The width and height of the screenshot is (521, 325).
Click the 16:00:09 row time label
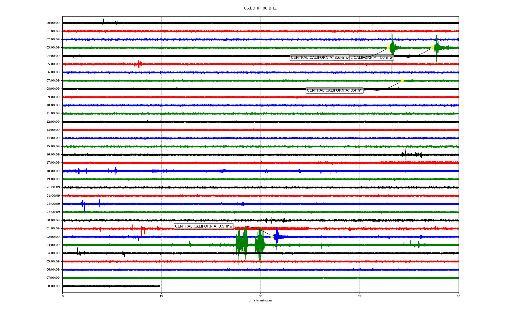tap(53, 155)
